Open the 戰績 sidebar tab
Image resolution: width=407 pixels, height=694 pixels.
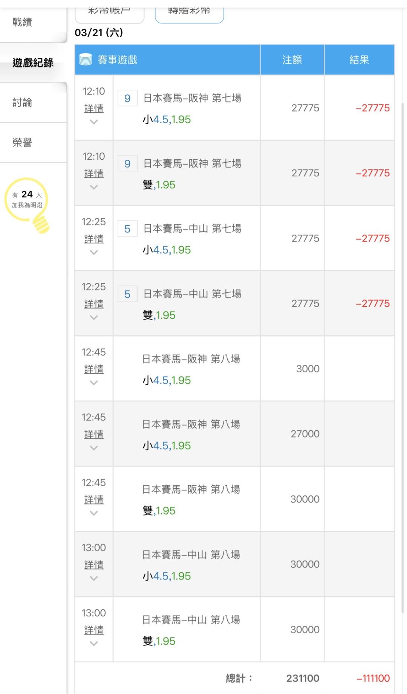23,22
